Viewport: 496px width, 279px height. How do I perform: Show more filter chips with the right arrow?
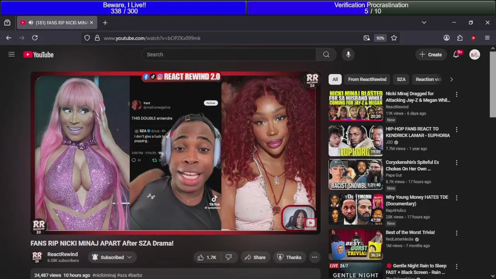(x=451, y=79)
